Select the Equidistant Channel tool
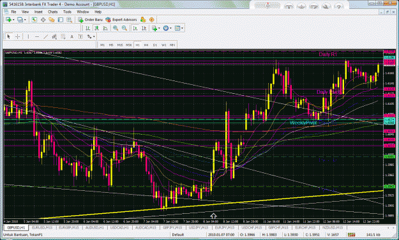The image size is (399, 240). (x=54, y=37)
